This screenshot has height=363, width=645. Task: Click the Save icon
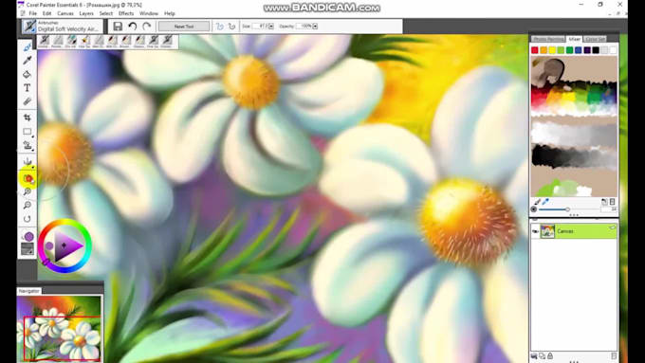[118, 27]
